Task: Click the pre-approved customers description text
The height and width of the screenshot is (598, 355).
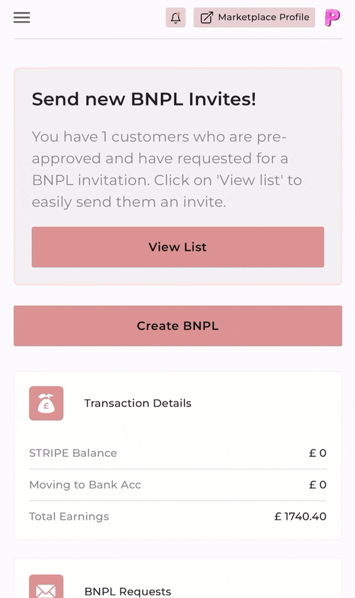Action: tap(167, 169)
